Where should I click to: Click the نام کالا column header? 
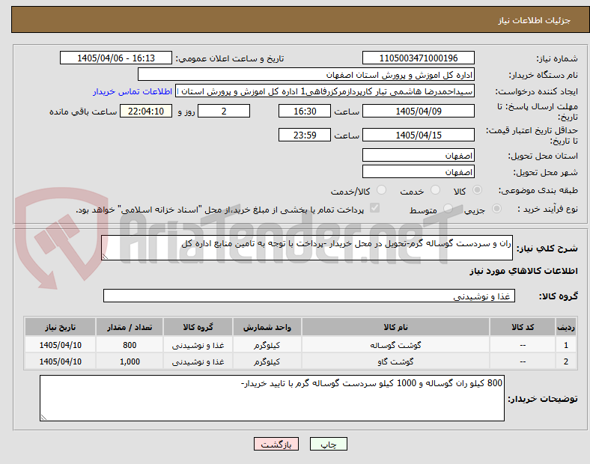[395, 327]
